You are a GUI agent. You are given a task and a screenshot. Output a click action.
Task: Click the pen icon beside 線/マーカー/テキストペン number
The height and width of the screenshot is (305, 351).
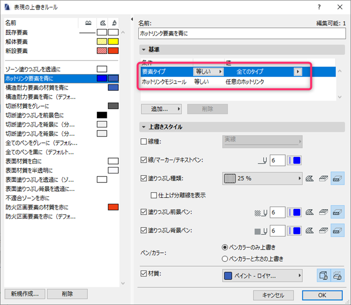coord(262,160)
